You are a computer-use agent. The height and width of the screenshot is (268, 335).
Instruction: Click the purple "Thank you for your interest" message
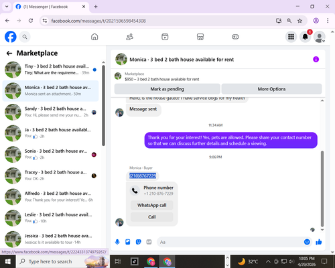click(x=231, y=140)
